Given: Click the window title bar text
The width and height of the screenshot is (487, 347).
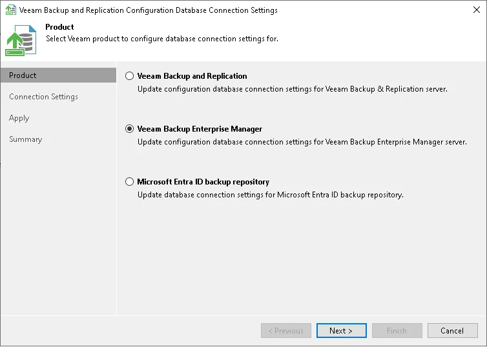Looking at the screenshot, I should point(149,10).
